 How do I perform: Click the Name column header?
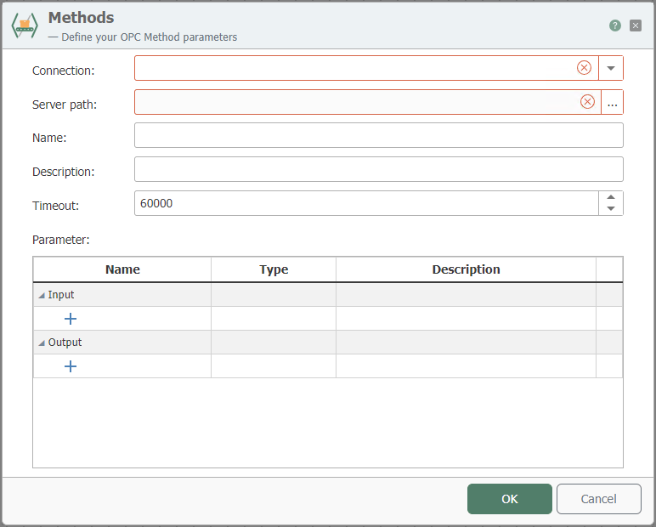(x=122, y=269)
